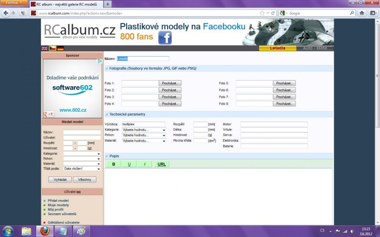
Task: Switch site language to English flag
Action: pyautogui.click(x=45, y=48)
